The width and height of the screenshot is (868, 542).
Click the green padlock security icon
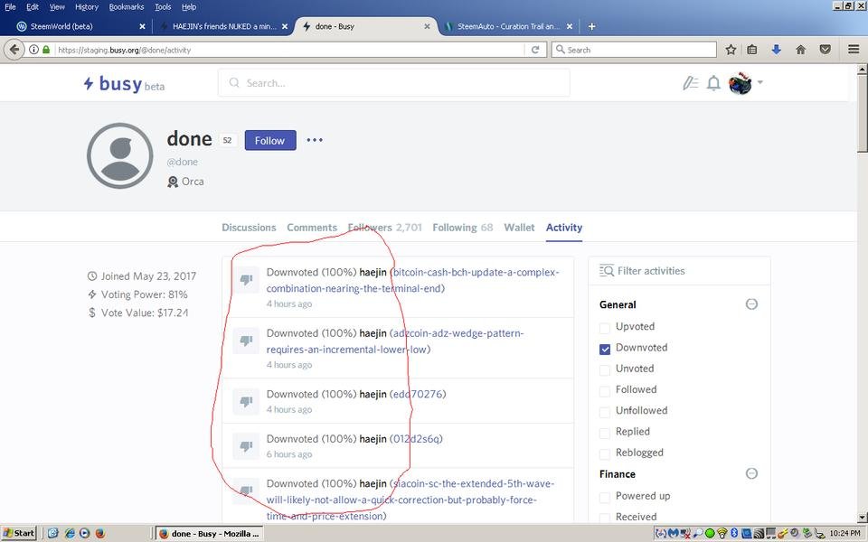tap(46, 50)
